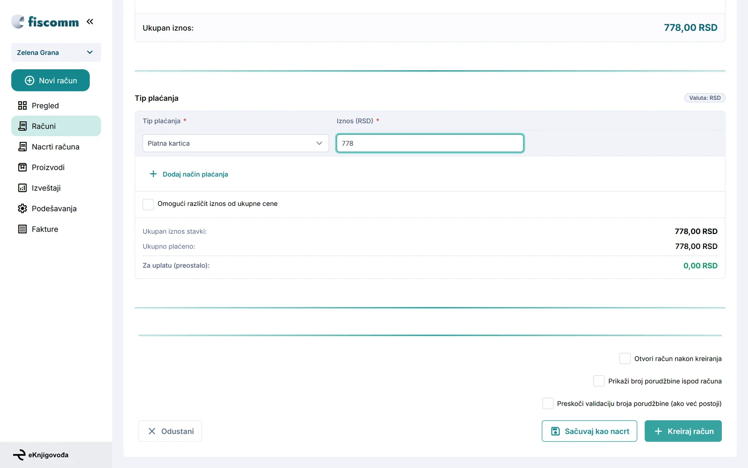Click the Računi receipt icon
Image resolution: width=748 pixels, height=468 pixels.
click(22, 126)
